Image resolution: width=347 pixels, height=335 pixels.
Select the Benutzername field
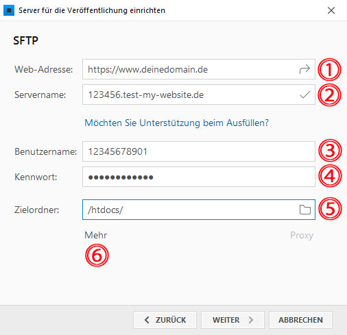click(x=199, y=151)
